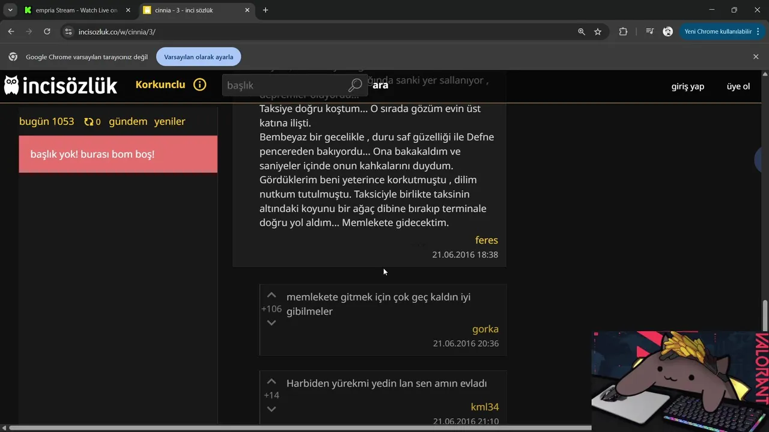Viewport: 769px width, 432px height.
Task: Focus the başlık search field
Action: pyautogui.click(x=285, y=85)
